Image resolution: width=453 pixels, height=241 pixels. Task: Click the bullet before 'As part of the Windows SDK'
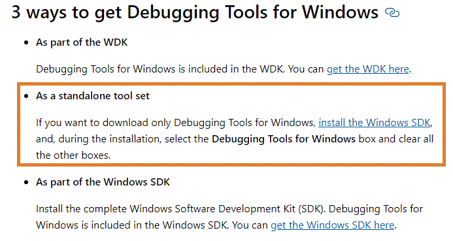point(26,182)
